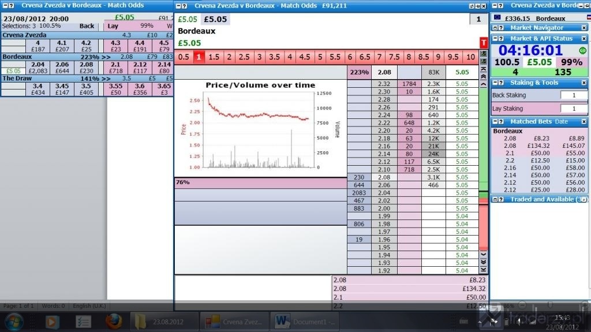The height and width of the screenshot is (332, 591).
Task: Adjust the Word zoom slider thumb
Action: pos(550,304)
